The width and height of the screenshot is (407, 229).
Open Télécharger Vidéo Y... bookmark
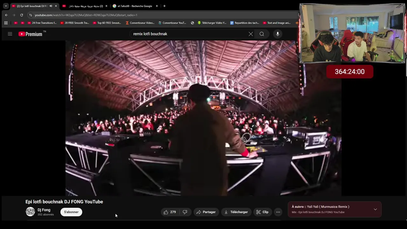pyautogui.click(x=212, y=23)
